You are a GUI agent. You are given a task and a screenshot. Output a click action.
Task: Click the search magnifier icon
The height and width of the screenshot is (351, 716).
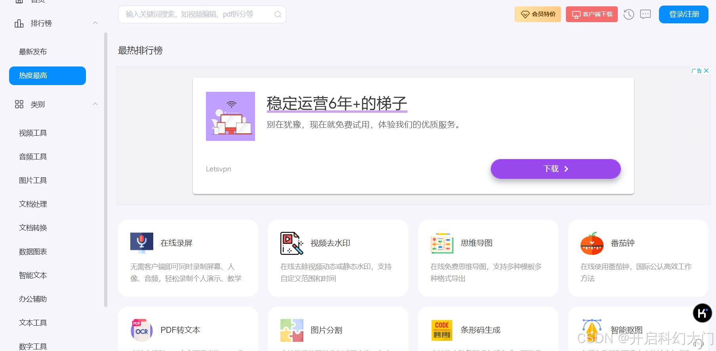click(278, 14)
